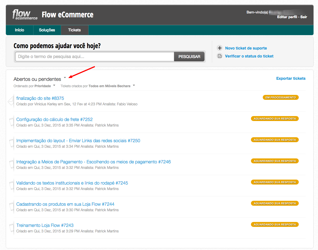Click text 'Criado por Vinicius Kerley' under #8375

click(37, 104)
